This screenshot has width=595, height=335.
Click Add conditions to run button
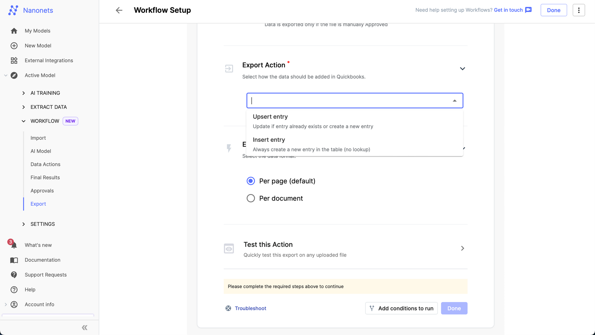(x=401, y=308)
